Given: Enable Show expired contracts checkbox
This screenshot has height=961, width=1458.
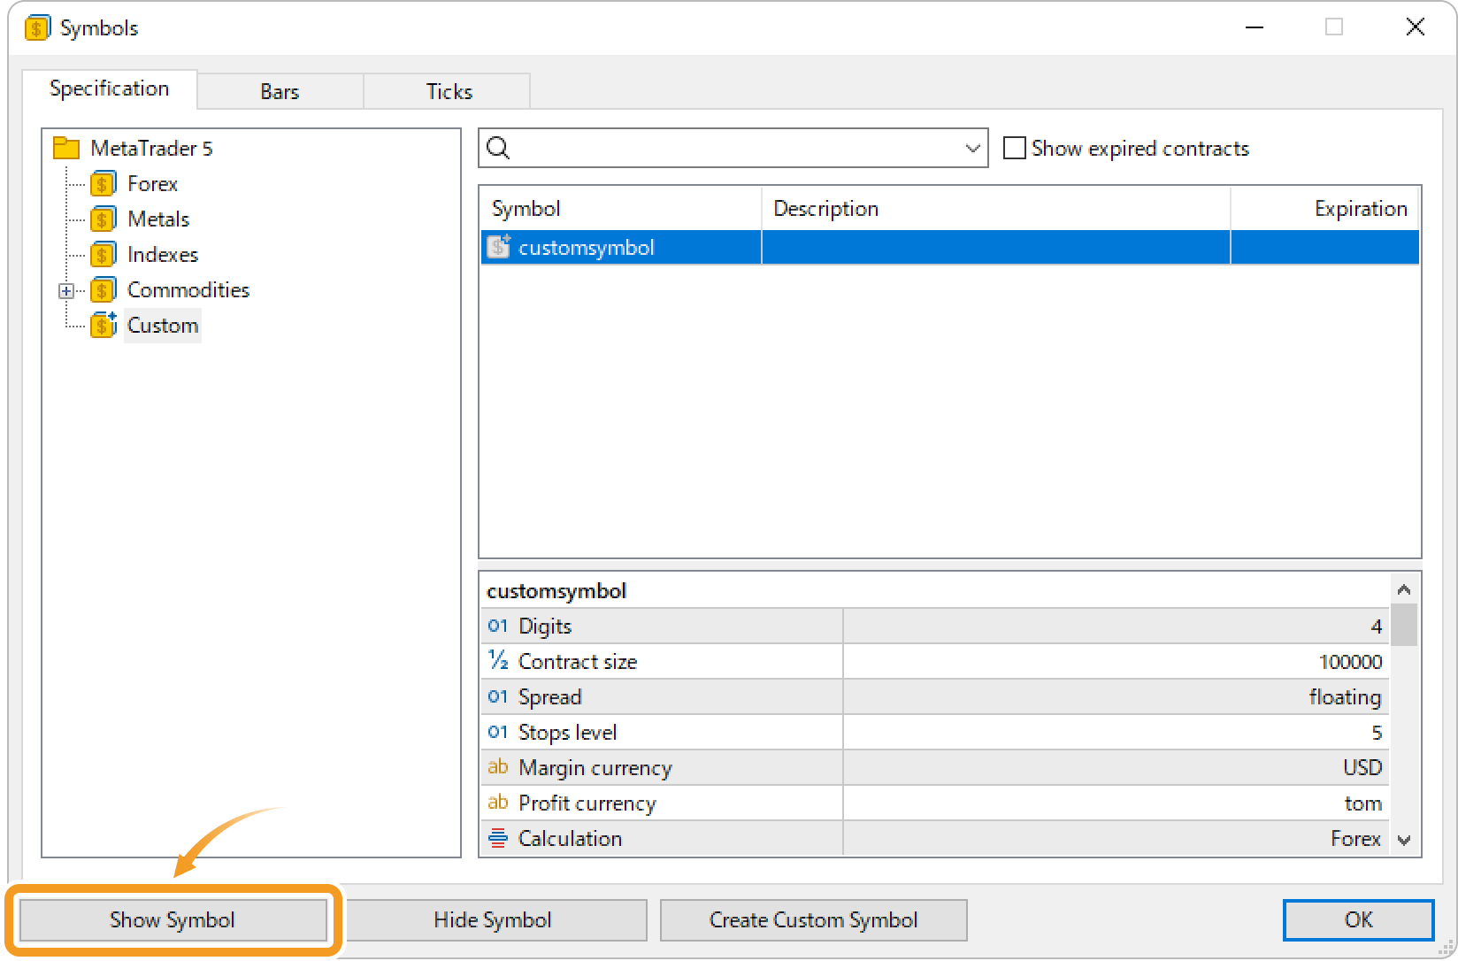Looking at the screenshot, I should tap(1014, 148).
